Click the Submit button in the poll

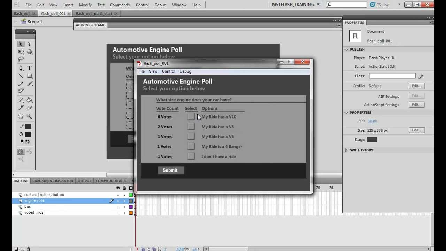171,170
